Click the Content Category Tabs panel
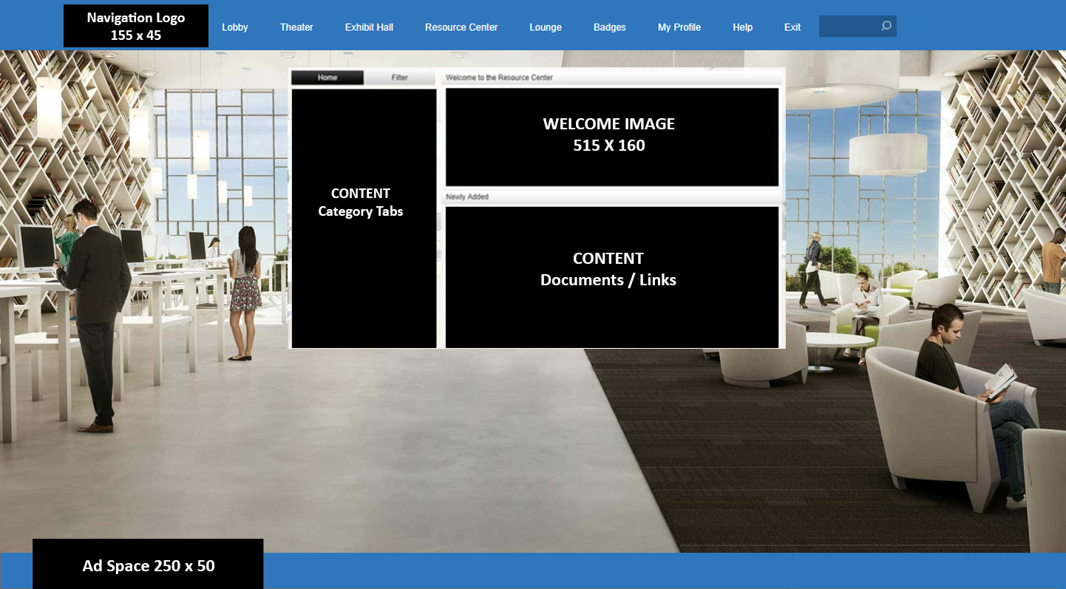This screenshot has height=589, width=1066. click(364, 219)
